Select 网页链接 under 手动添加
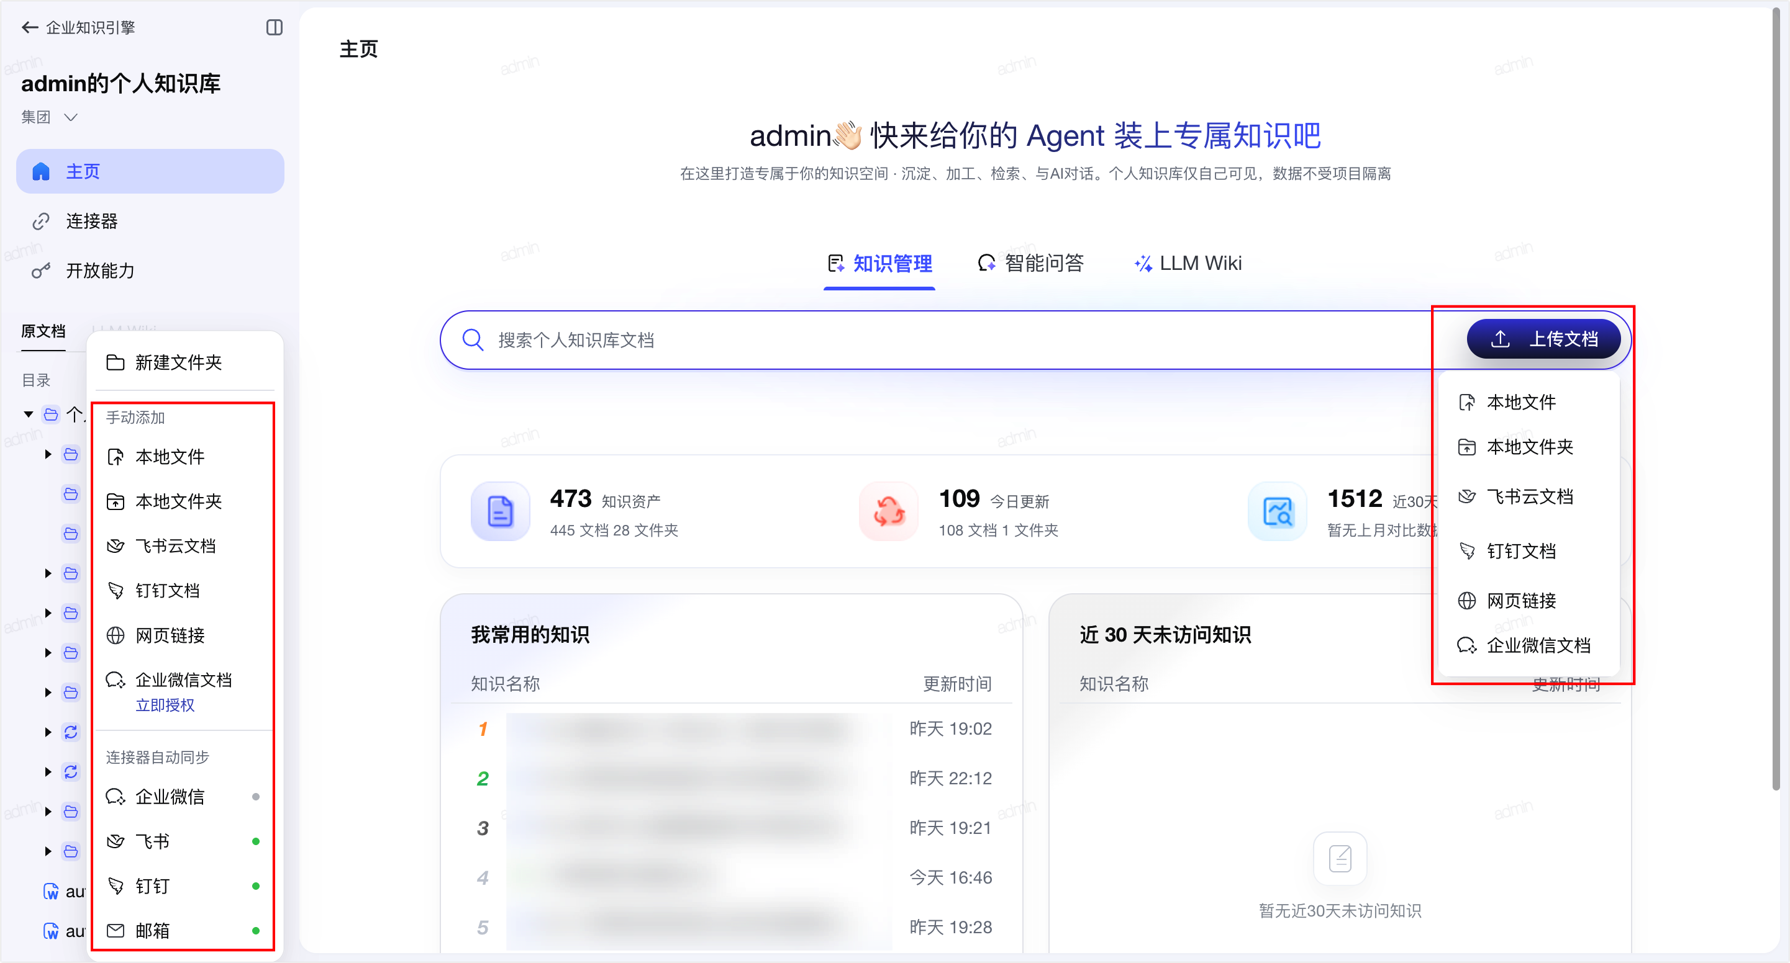1790x963 pixels. [185, 635]
